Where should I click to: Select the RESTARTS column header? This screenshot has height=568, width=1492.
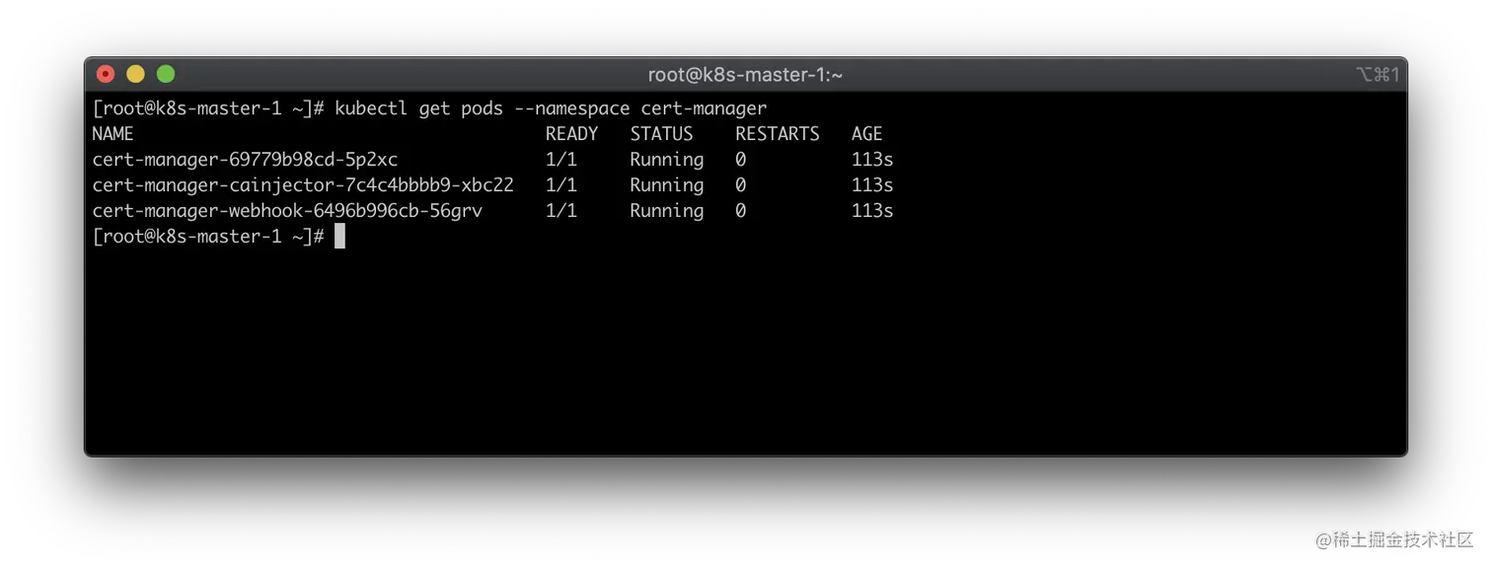coord(777,134)
